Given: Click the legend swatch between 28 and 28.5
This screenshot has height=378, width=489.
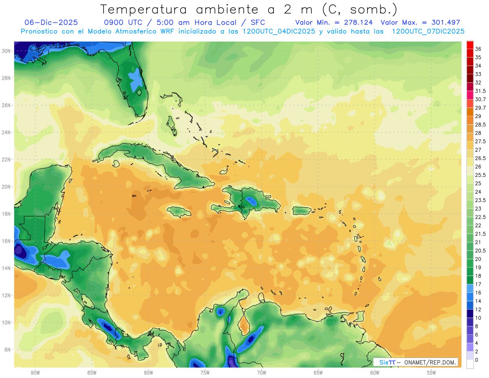Looking at the screenshot, I should pos(470,128).
